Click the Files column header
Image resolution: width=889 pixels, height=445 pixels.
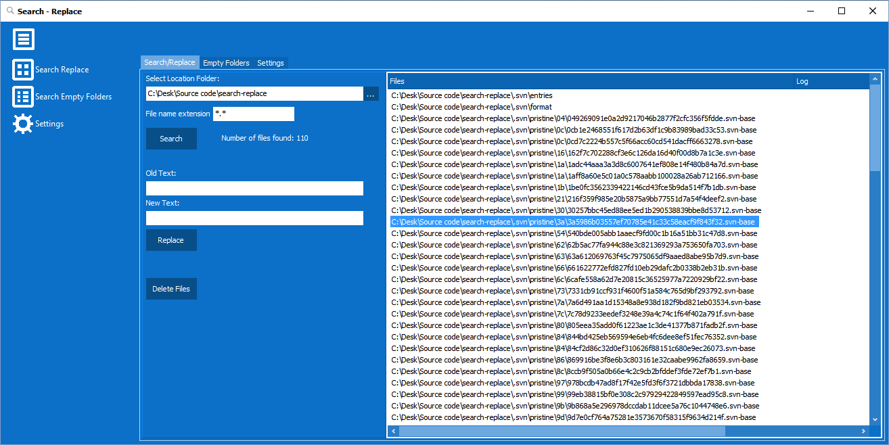click(x=589, y=80)
